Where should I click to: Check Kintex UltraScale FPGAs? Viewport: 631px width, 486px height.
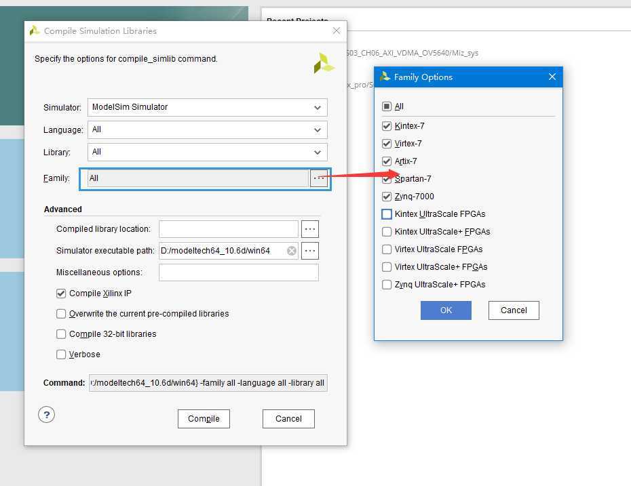pos(386,214)
